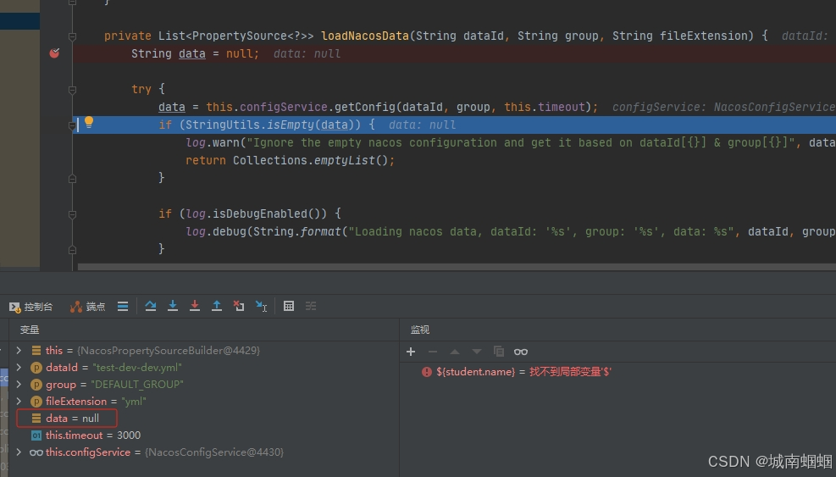Add a new watch with plus icon

(x=411, y=352)
